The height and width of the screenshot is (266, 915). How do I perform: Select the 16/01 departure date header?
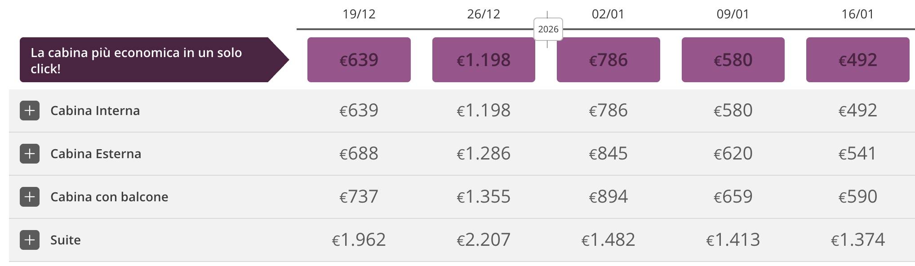857,14
